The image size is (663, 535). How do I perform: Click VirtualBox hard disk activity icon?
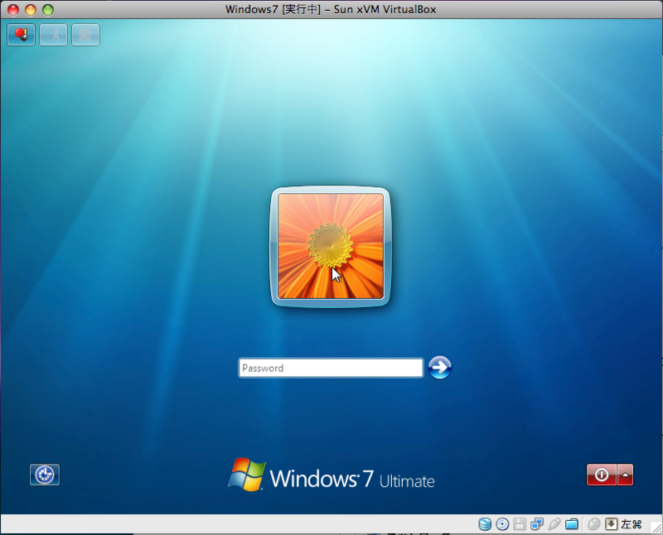(485, 524)
